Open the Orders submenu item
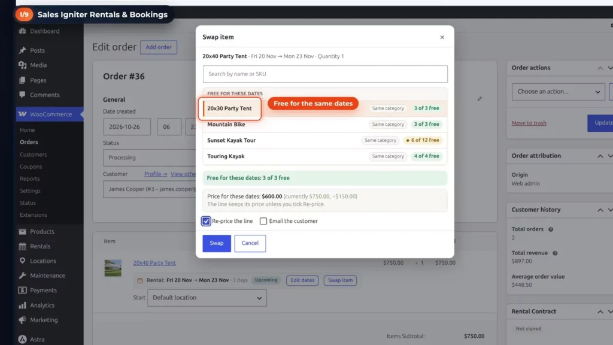This screenshot has height=345, width=613. pos(29,142)
